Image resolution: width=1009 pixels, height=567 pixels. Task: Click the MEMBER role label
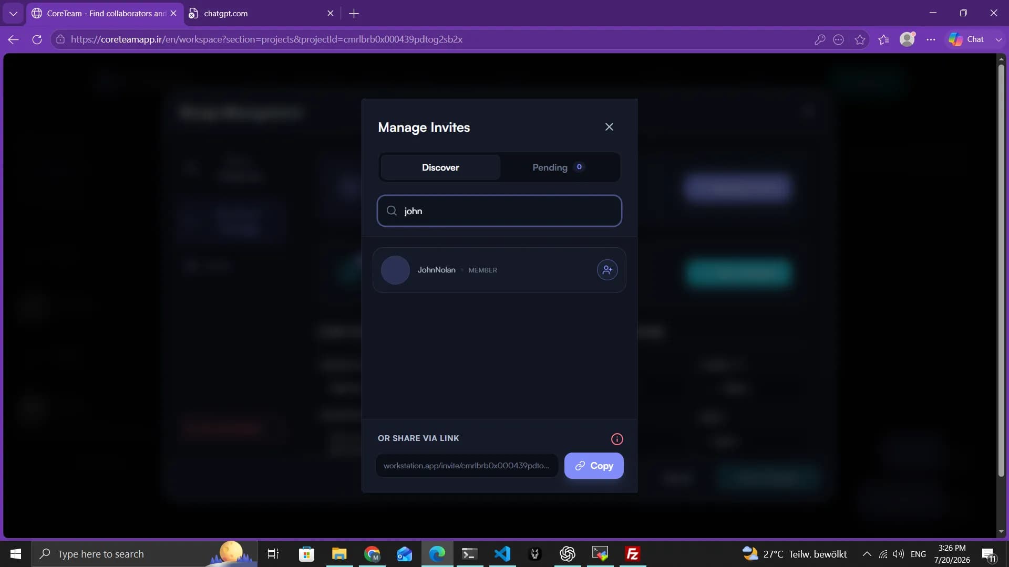click(482, 270)
